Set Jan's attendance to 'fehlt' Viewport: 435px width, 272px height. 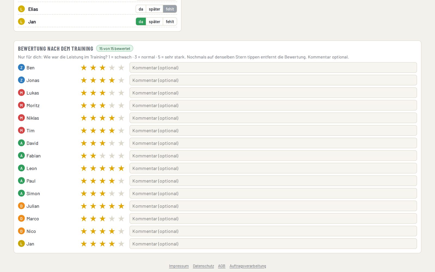170,21
